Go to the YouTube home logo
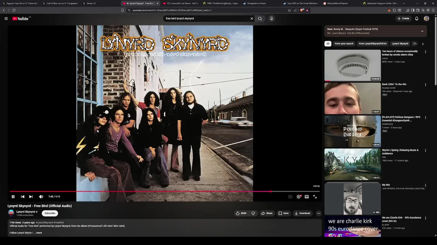Viewport: 437px width, 245px height. pos(21,18)
